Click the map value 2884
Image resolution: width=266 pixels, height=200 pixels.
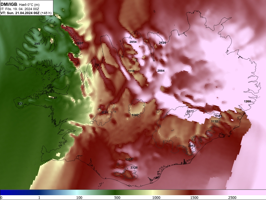pos(161,71)
